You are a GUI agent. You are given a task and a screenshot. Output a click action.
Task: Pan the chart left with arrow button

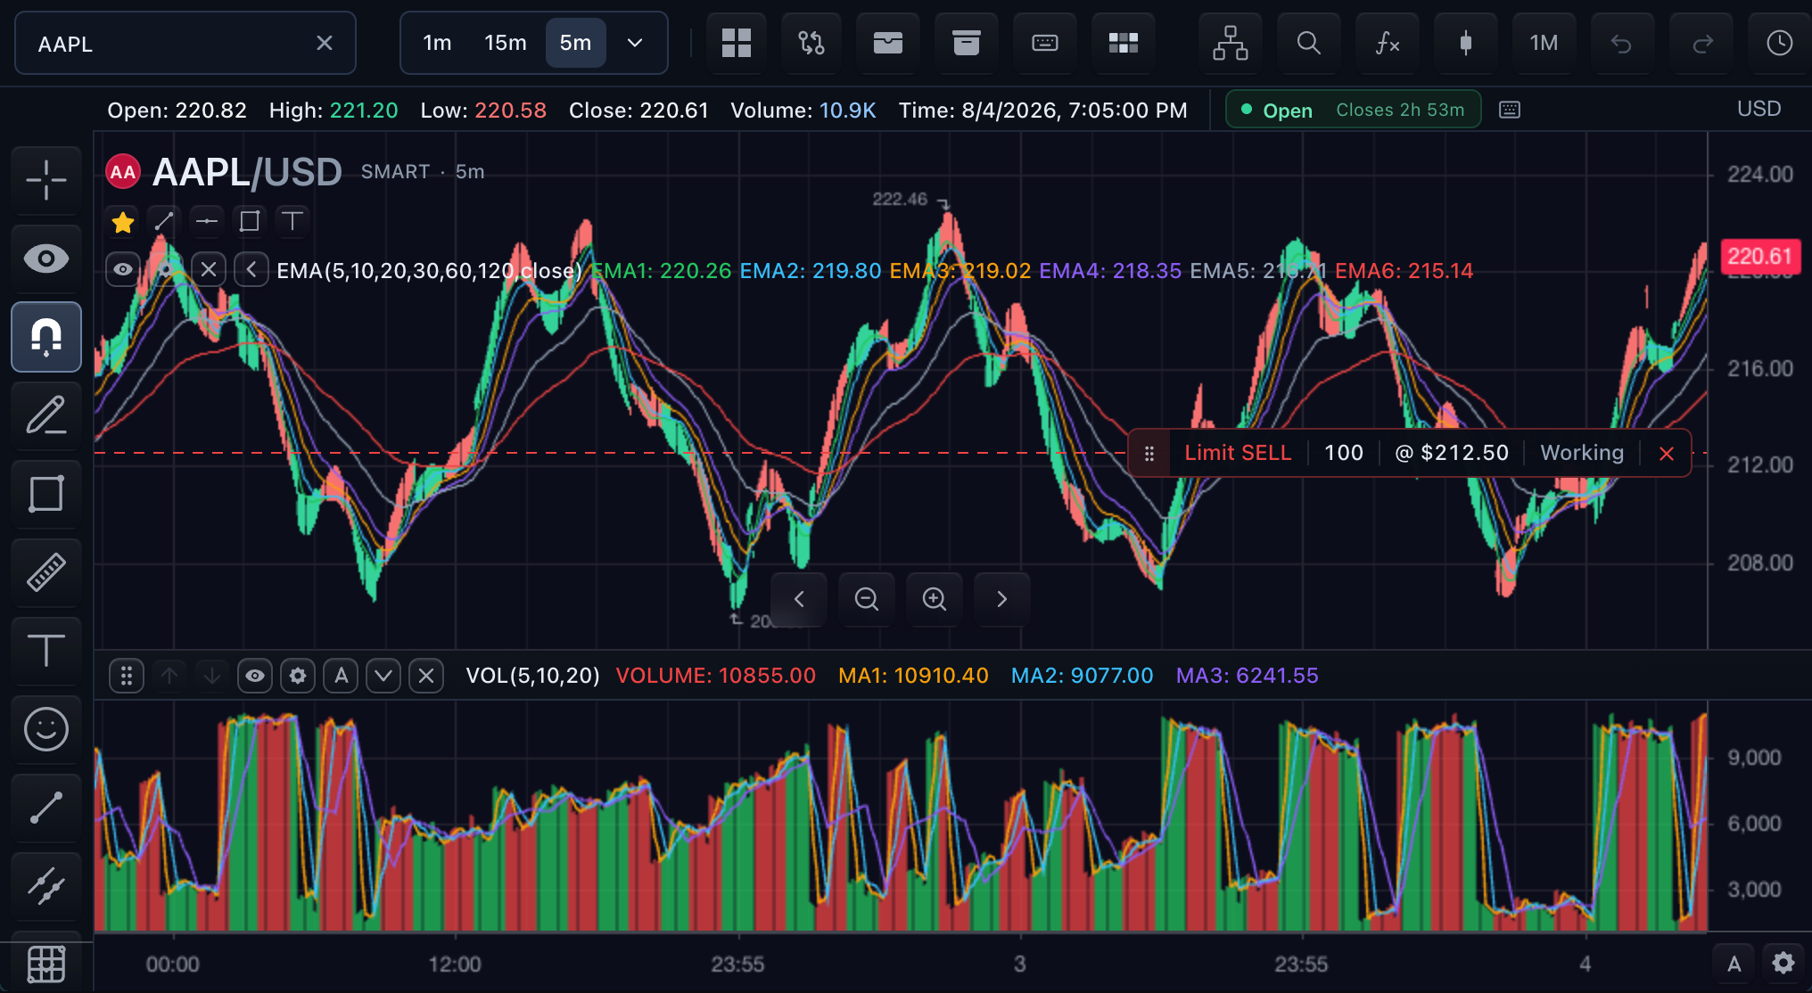click(799, 599)
